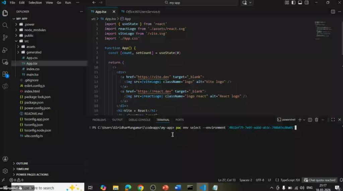
Task: Switch to the Office365UsersService.ts tab
Action: click(143, 12)
